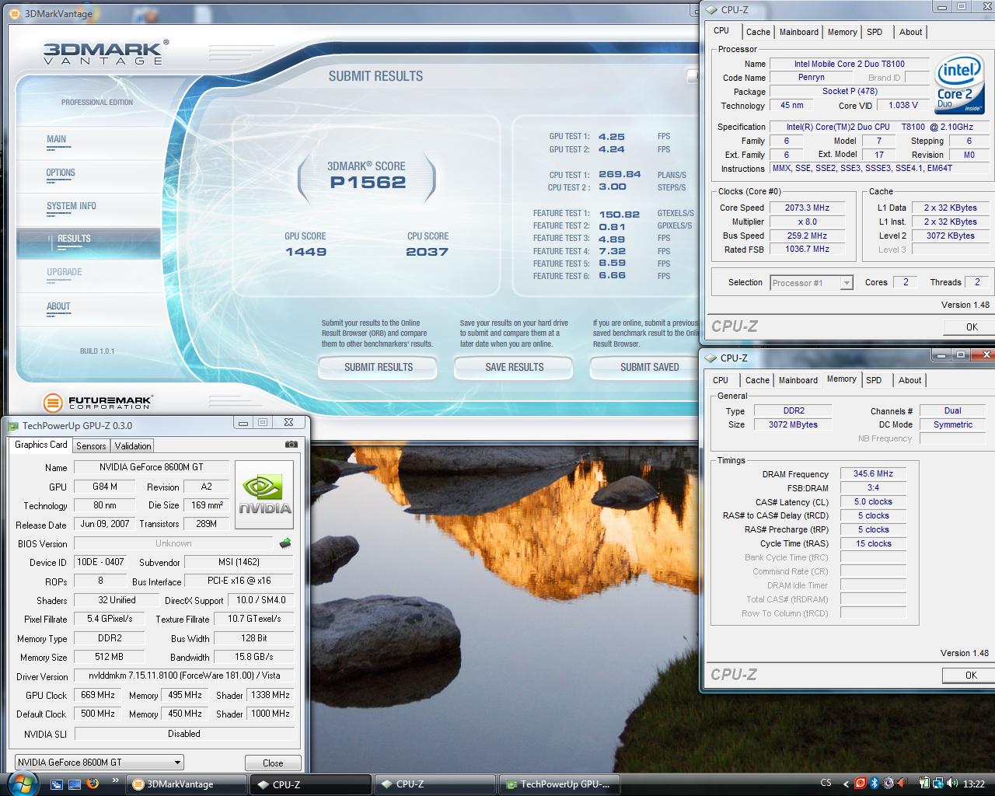Select RESULTS in 3DMark sidebar

88,243
